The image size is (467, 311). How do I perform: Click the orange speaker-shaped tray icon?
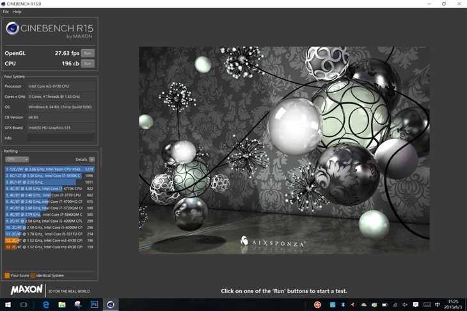pyautogui.click(x=353, y=305)
